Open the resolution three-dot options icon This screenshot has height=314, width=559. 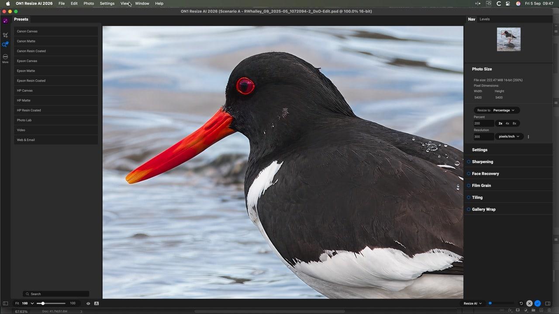tap(528, 137)
